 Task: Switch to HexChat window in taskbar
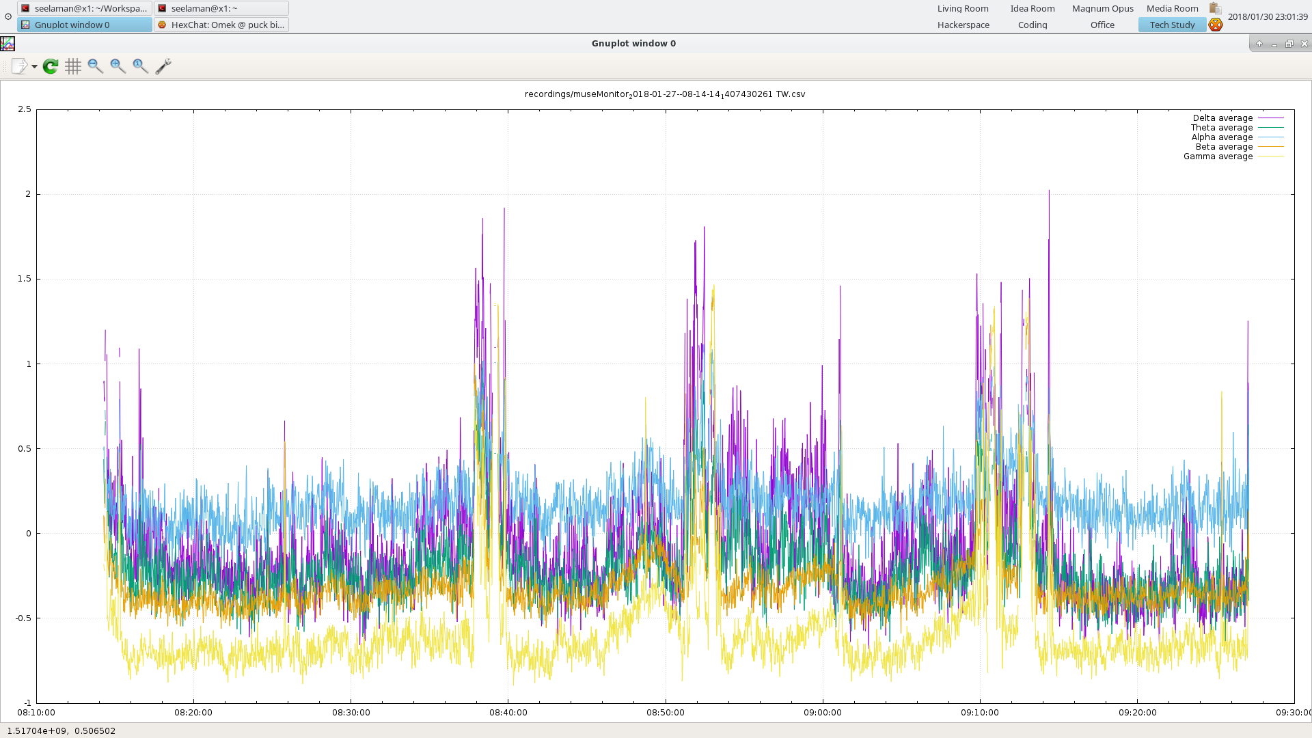[221, 25]
